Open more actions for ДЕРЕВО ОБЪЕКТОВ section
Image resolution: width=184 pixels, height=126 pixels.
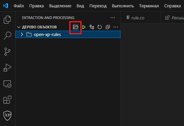click(116, 27)
